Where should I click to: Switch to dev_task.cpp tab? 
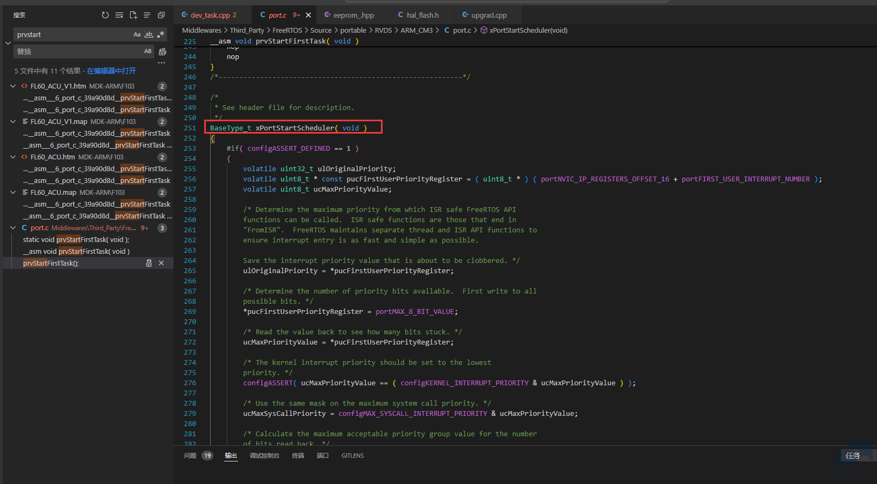click(x=213, y=15)
